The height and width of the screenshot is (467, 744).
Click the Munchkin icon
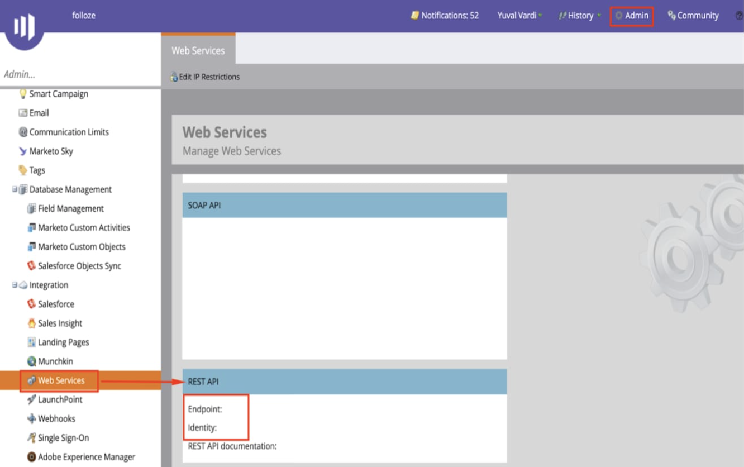click(x=32, y=361)
